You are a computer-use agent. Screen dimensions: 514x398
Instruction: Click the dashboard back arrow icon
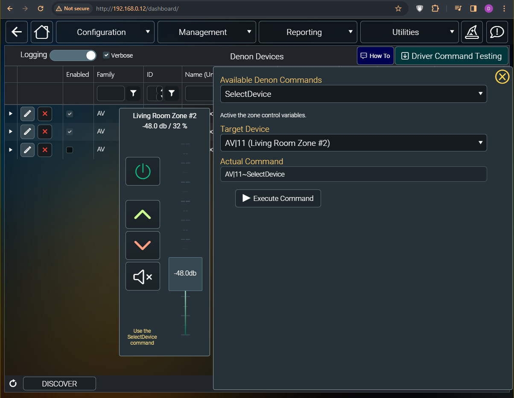tap(17, 32)
